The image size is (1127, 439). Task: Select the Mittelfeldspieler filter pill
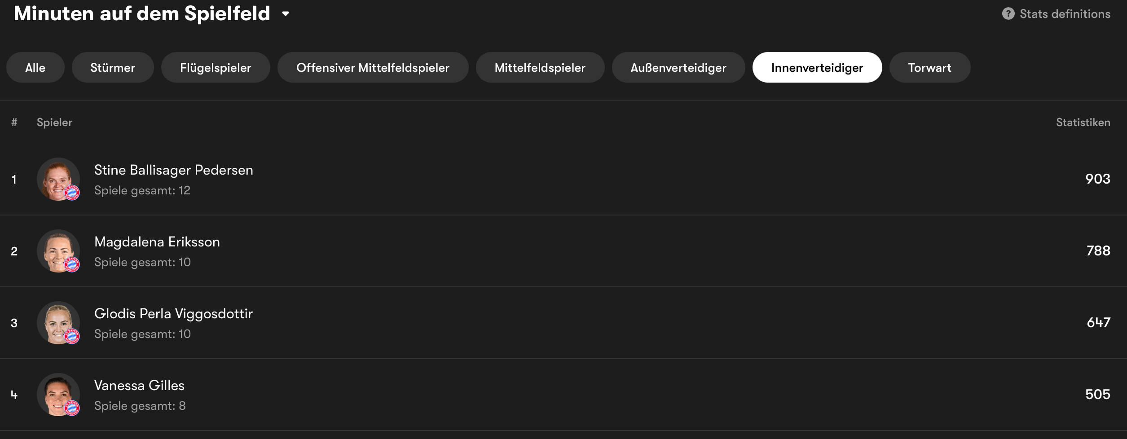tap(540, 68)
